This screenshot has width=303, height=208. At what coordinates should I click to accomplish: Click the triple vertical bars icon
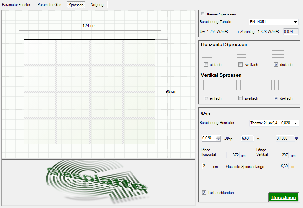pos(275,85)
